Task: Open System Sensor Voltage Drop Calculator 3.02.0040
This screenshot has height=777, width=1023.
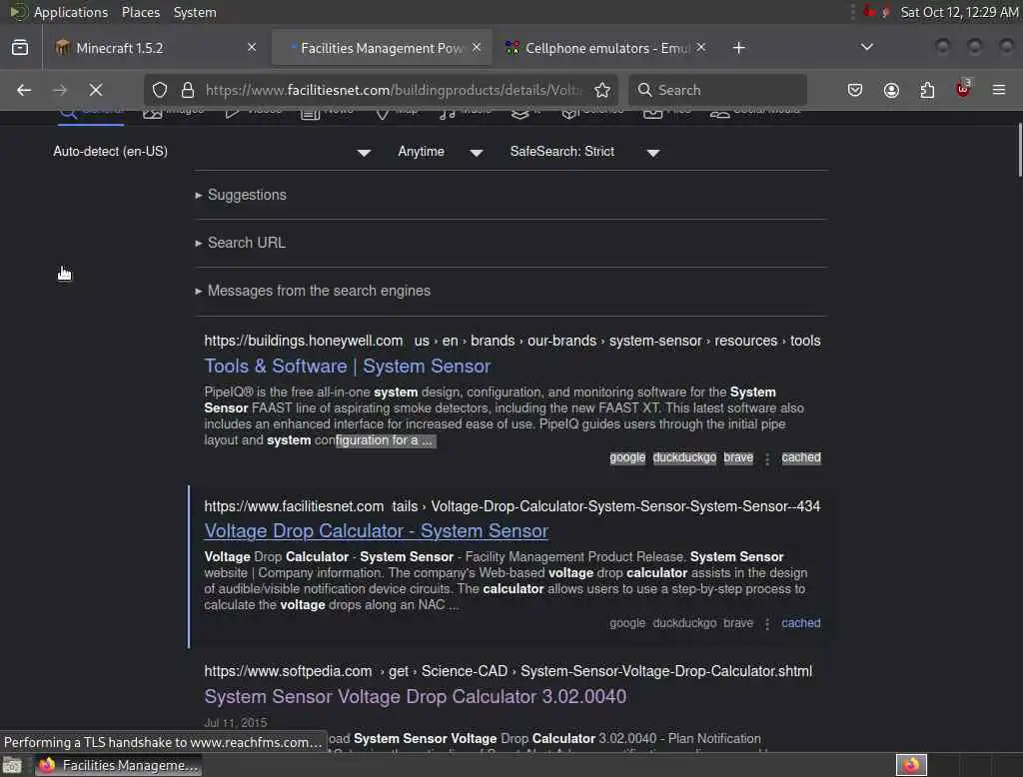Action: click(415, 696)
